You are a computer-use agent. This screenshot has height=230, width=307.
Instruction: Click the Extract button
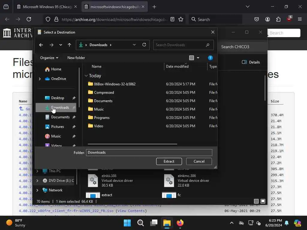click(169, 161)
